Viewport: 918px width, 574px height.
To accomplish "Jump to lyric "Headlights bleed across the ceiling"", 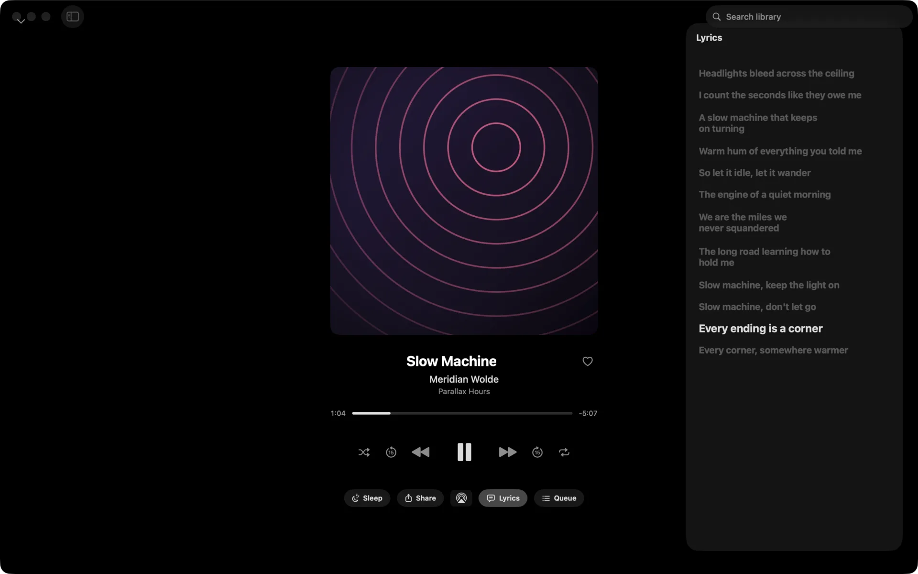I will (x=776, y=73).
